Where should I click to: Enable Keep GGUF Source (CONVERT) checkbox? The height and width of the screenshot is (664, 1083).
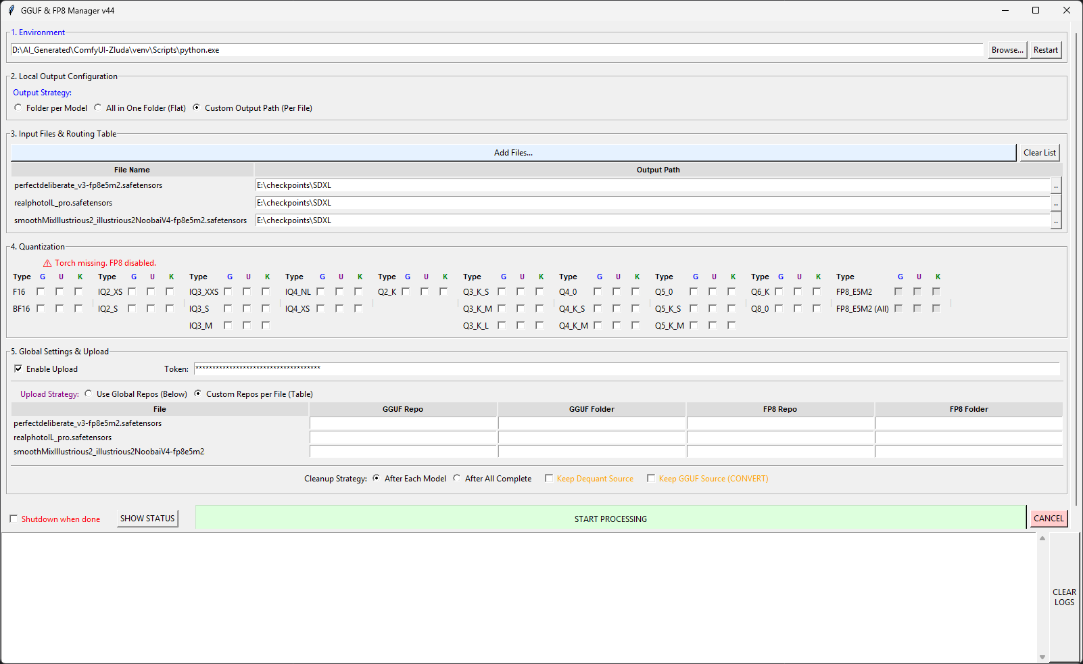[x=651, y=479]
